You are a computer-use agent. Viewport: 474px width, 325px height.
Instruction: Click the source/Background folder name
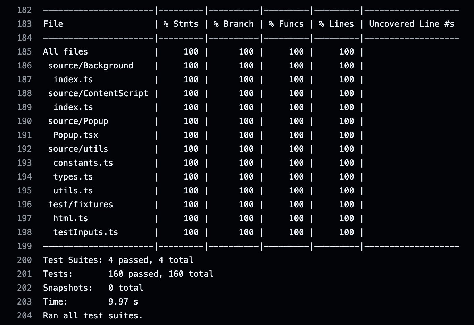click(91, 65)
